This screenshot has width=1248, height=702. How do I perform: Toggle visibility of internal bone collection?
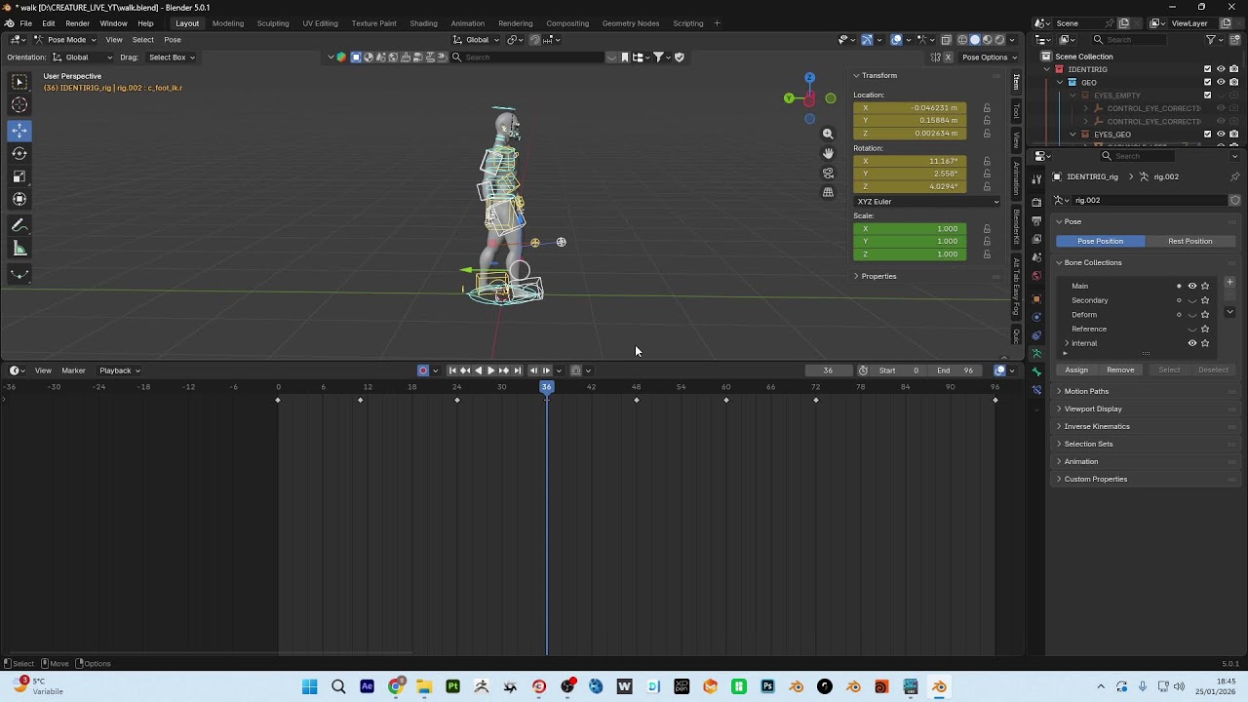coord(1191,343)
